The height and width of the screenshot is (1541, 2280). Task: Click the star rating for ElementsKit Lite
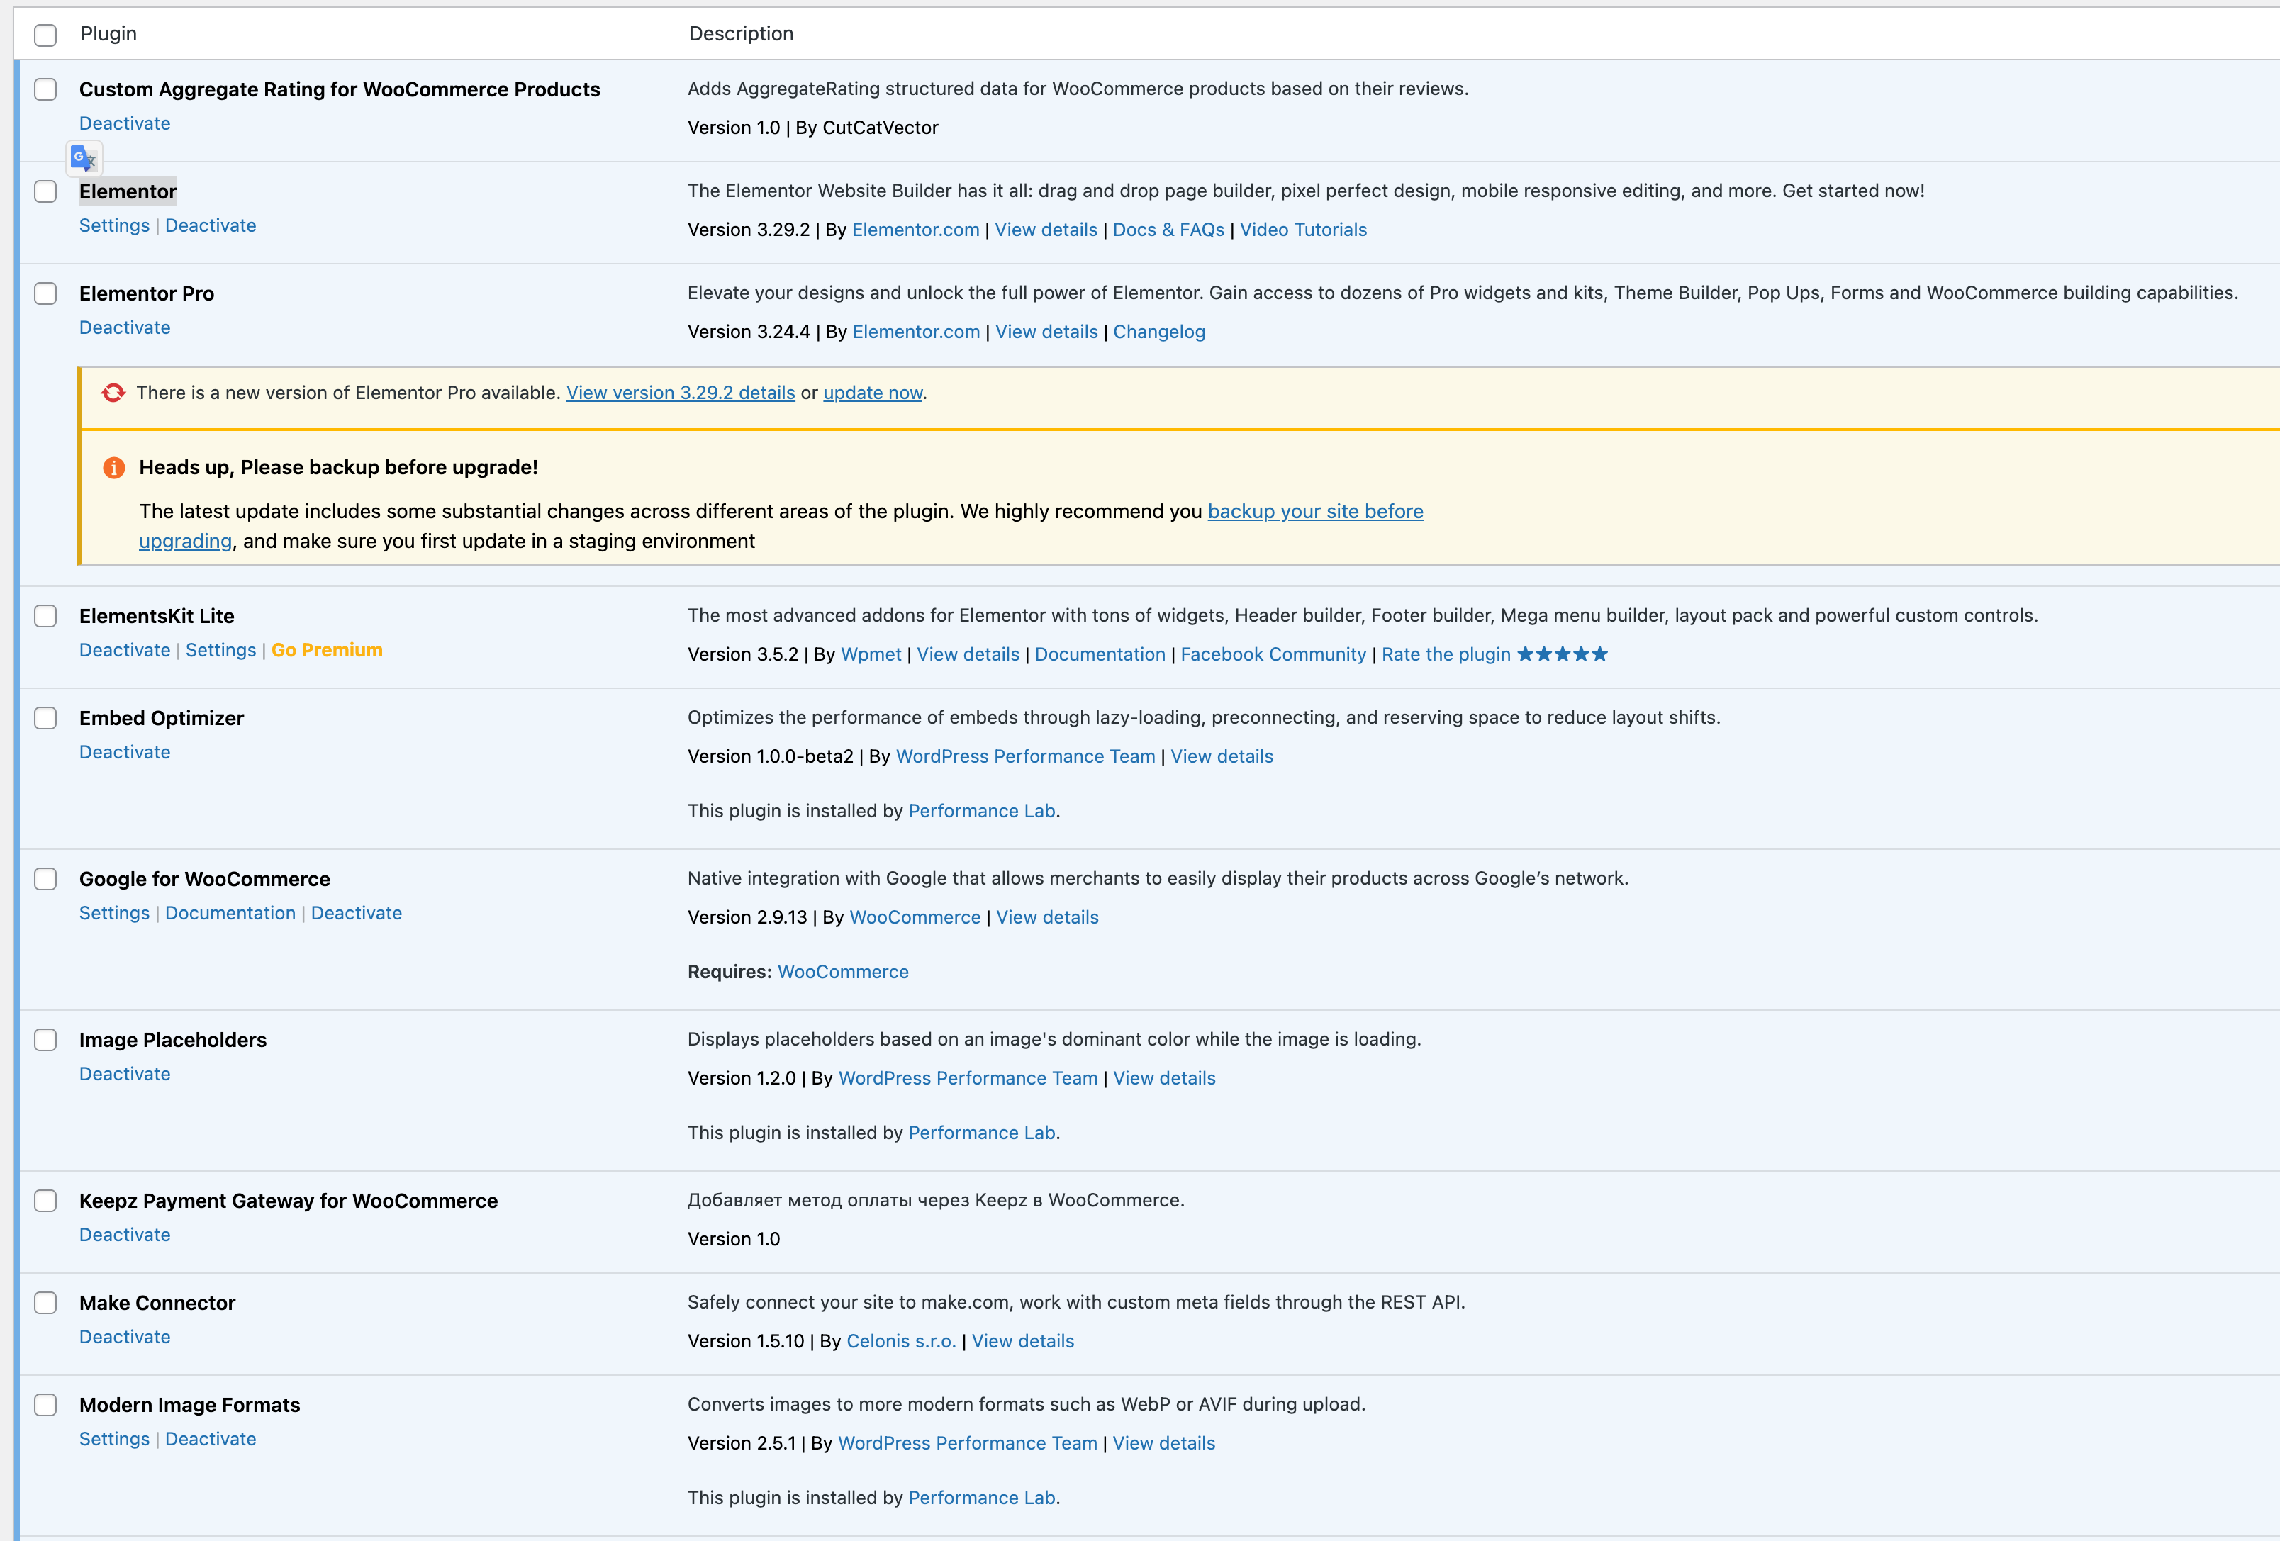tap(1562, 654)
